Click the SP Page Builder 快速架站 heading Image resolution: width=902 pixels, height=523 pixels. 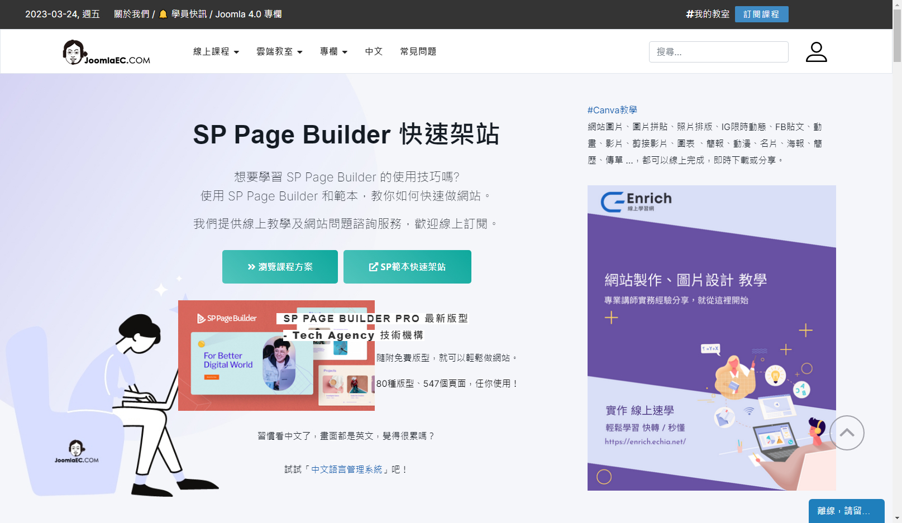coord(346,135)
